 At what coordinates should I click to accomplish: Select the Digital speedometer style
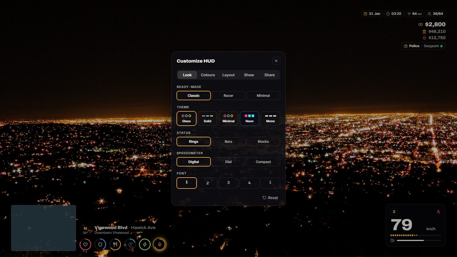pos(194,162)
